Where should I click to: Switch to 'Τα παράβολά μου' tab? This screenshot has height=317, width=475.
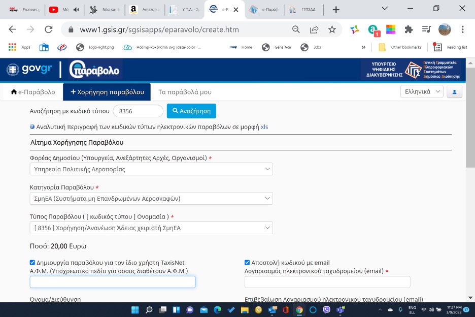coord(185,92)
